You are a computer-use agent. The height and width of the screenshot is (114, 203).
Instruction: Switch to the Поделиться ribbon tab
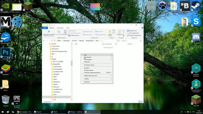point(60,28)
